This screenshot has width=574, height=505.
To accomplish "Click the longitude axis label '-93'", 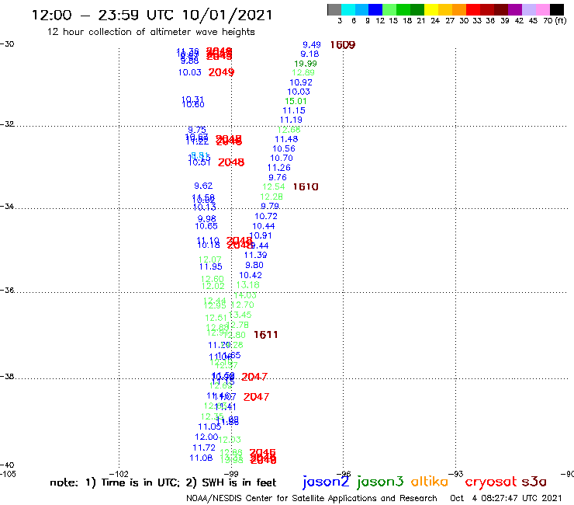I will 455,474.
